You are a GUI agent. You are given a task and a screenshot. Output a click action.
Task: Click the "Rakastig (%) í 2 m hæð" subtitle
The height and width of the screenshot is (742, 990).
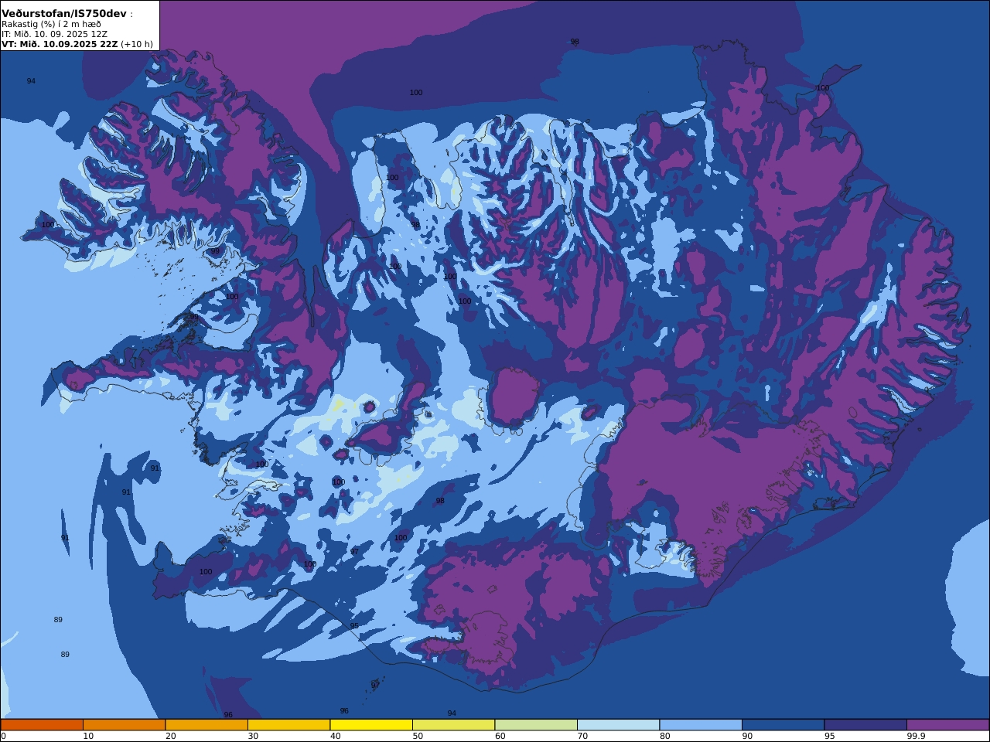tap(51, 24)
